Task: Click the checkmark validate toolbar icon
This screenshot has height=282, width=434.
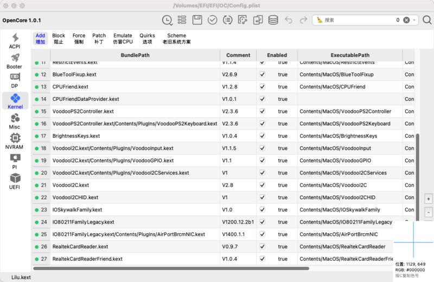Action: tap(212, 20)
